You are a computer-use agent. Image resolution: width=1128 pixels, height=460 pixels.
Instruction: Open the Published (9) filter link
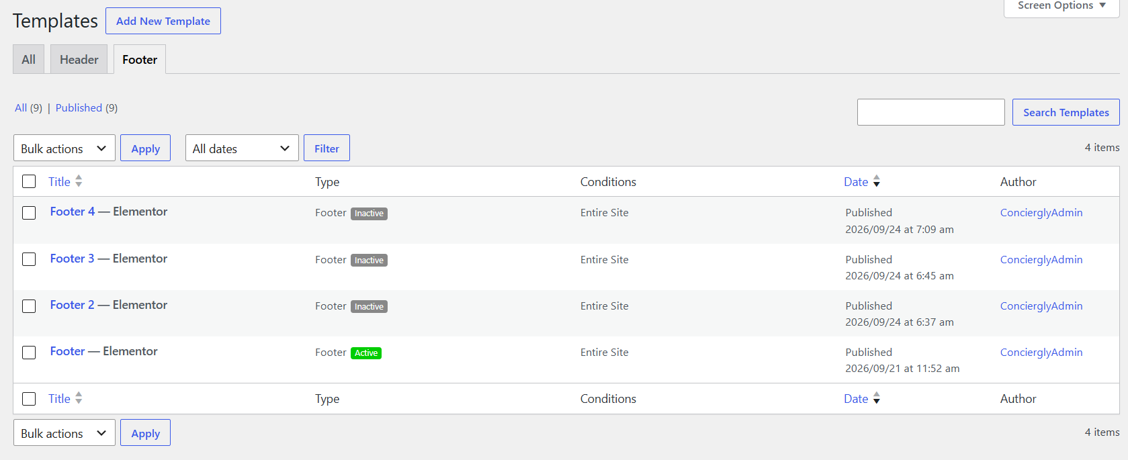point(87,107)
